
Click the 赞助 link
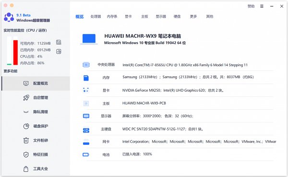(x=251, y=6)
